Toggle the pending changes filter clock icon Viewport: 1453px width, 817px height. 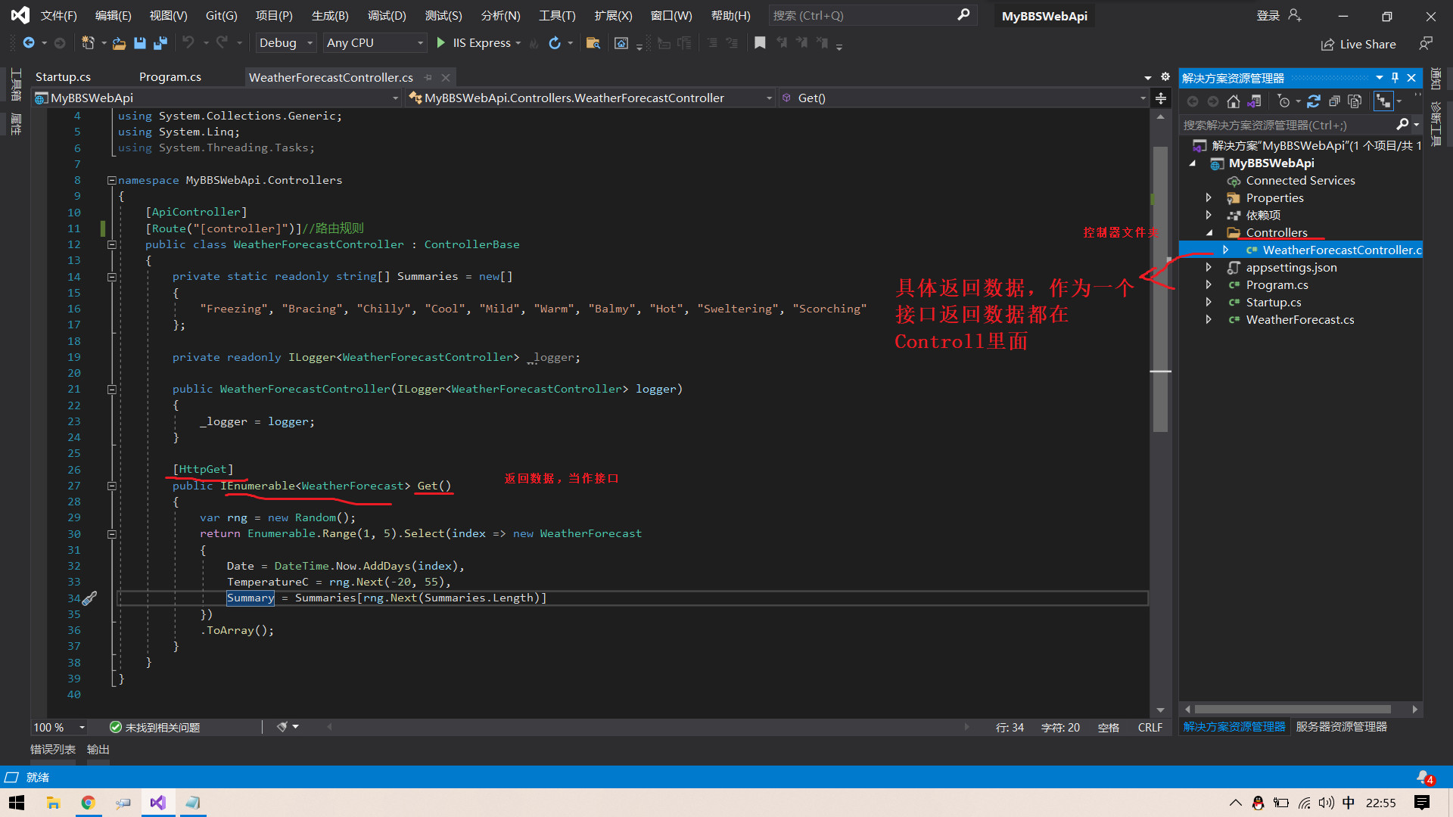(1283, 101)
